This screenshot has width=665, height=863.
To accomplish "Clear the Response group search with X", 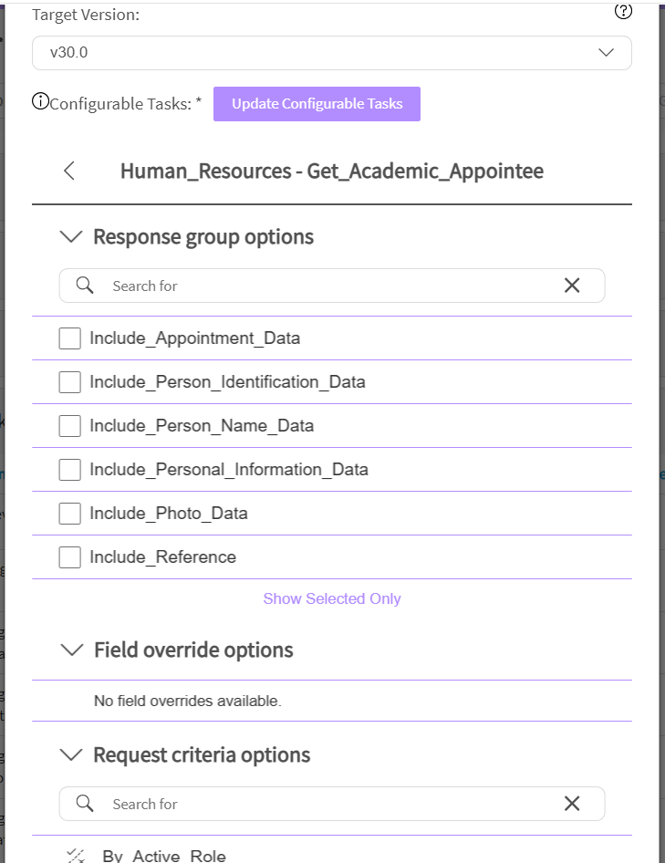I will tap(572, 286).
